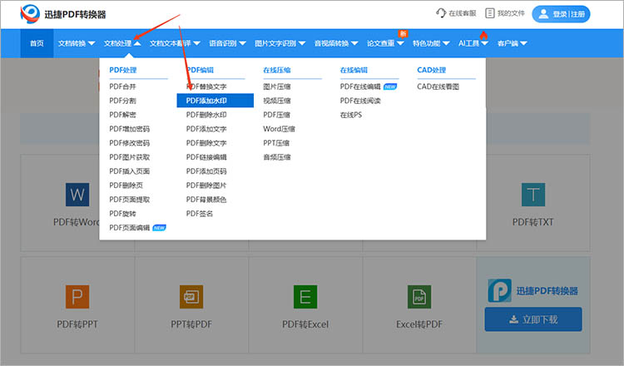
Task: Select 在线PS menu item
Action: (x=350, y=115)
